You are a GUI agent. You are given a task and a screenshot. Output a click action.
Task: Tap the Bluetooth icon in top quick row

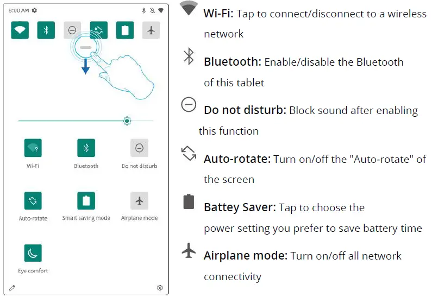[x=46, y=30]
